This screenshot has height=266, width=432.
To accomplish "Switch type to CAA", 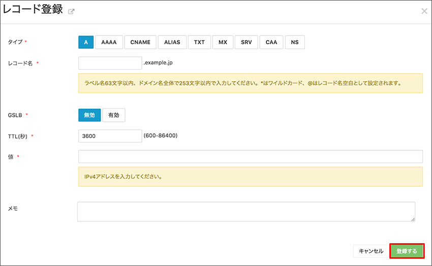I will 271,42.
